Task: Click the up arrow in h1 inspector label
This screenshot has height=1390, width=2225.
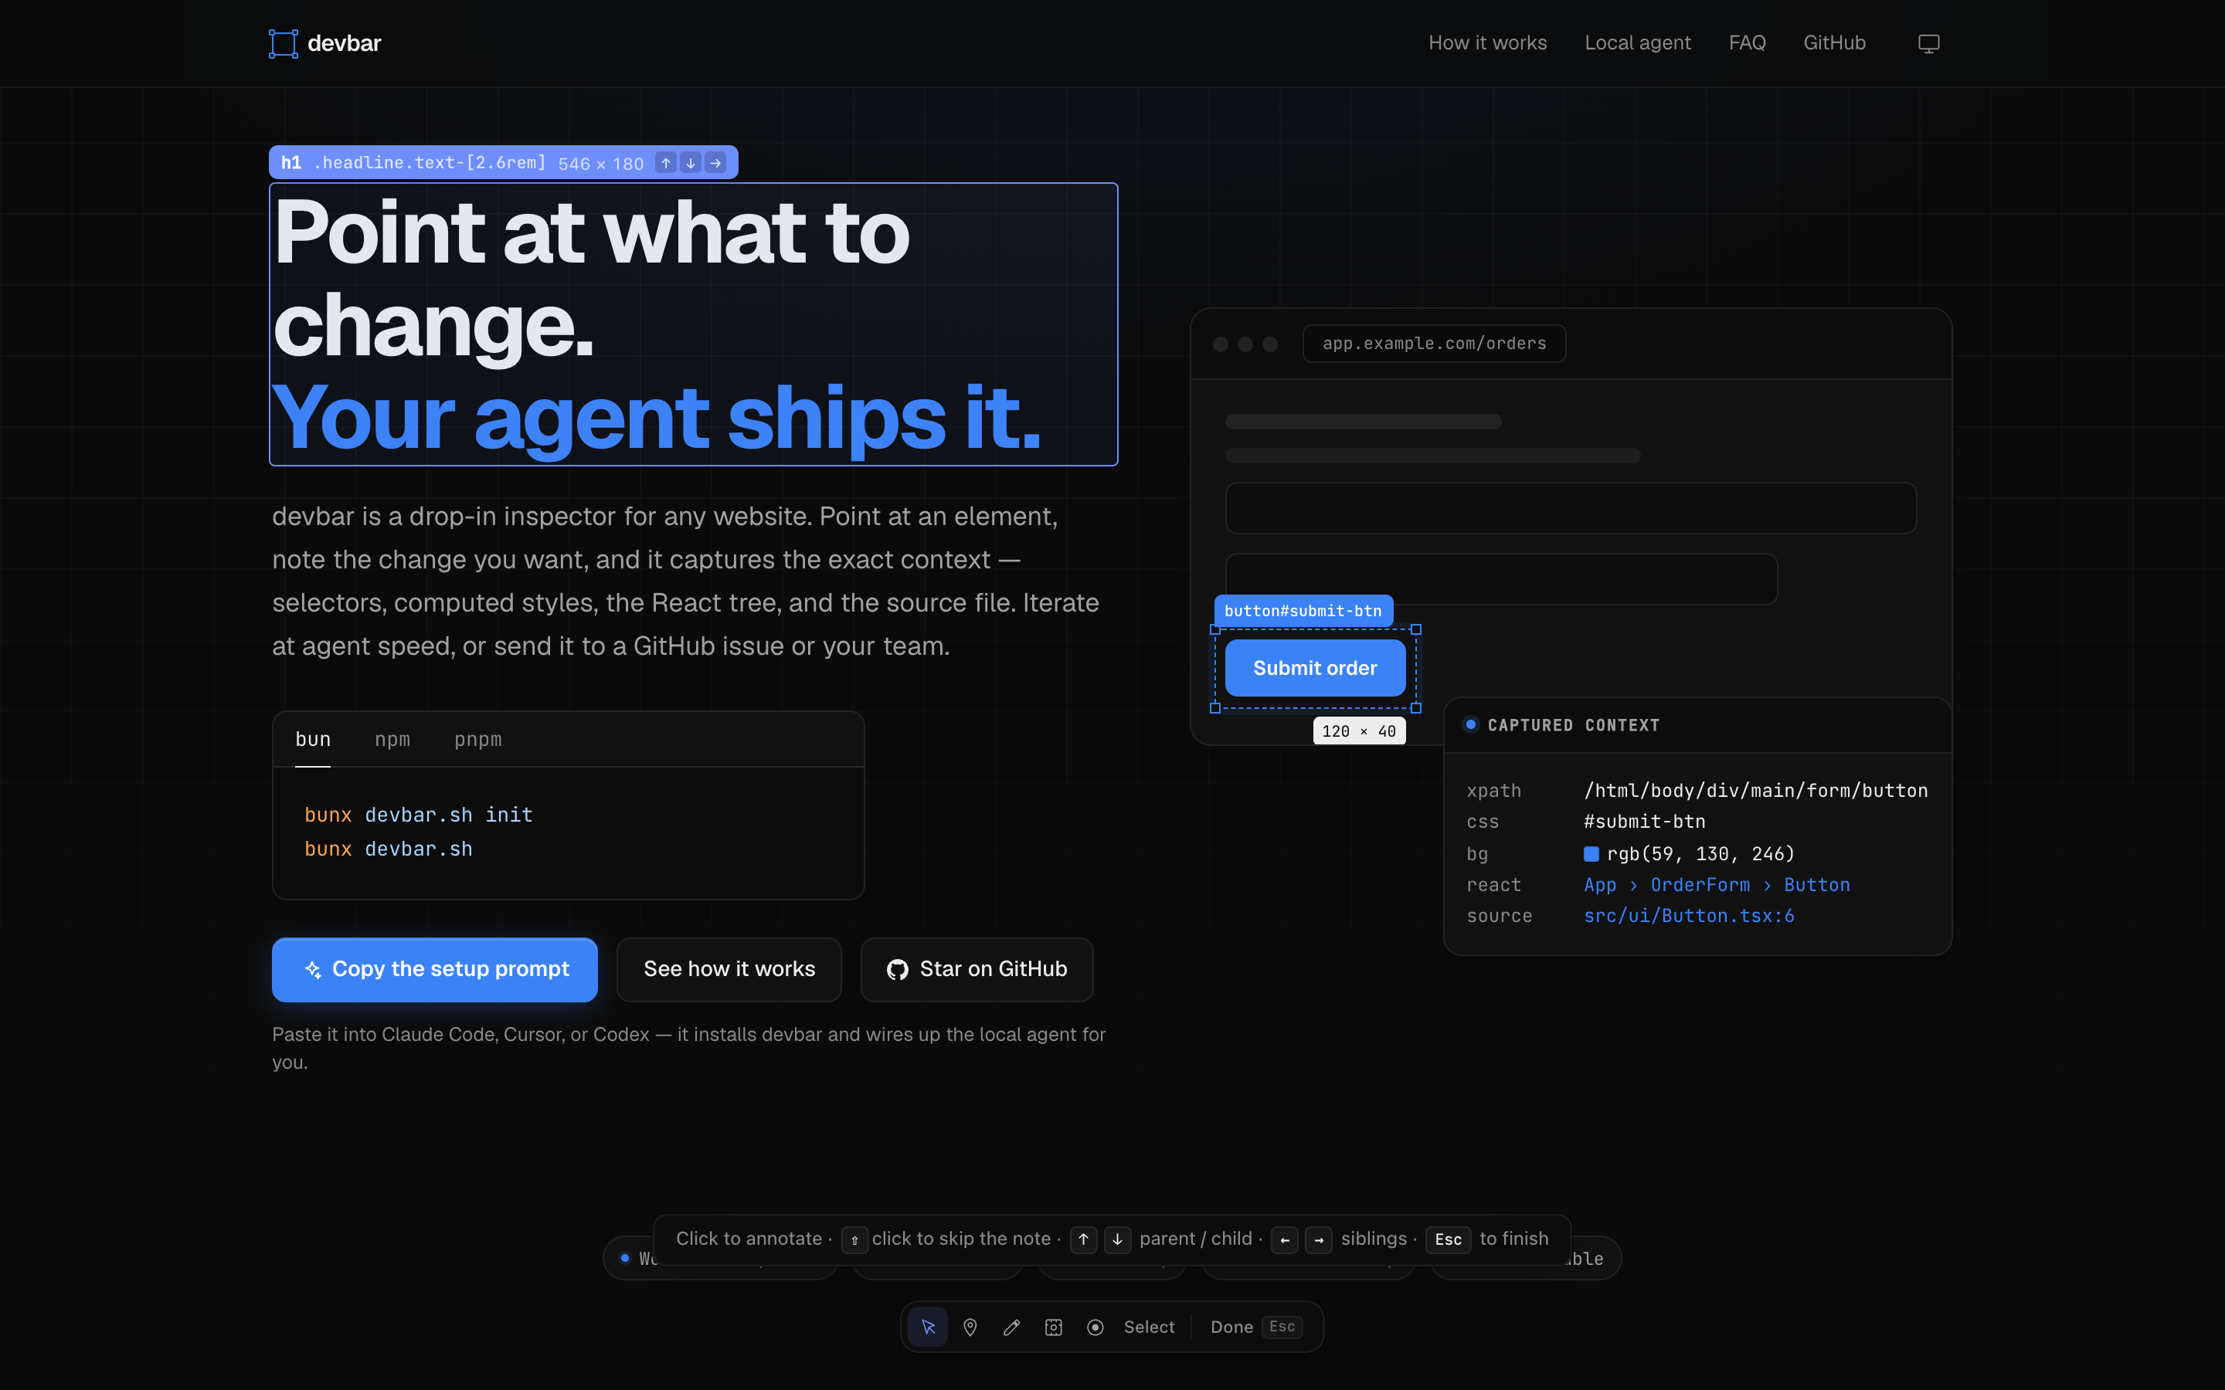Action: (x=666, y=163)
